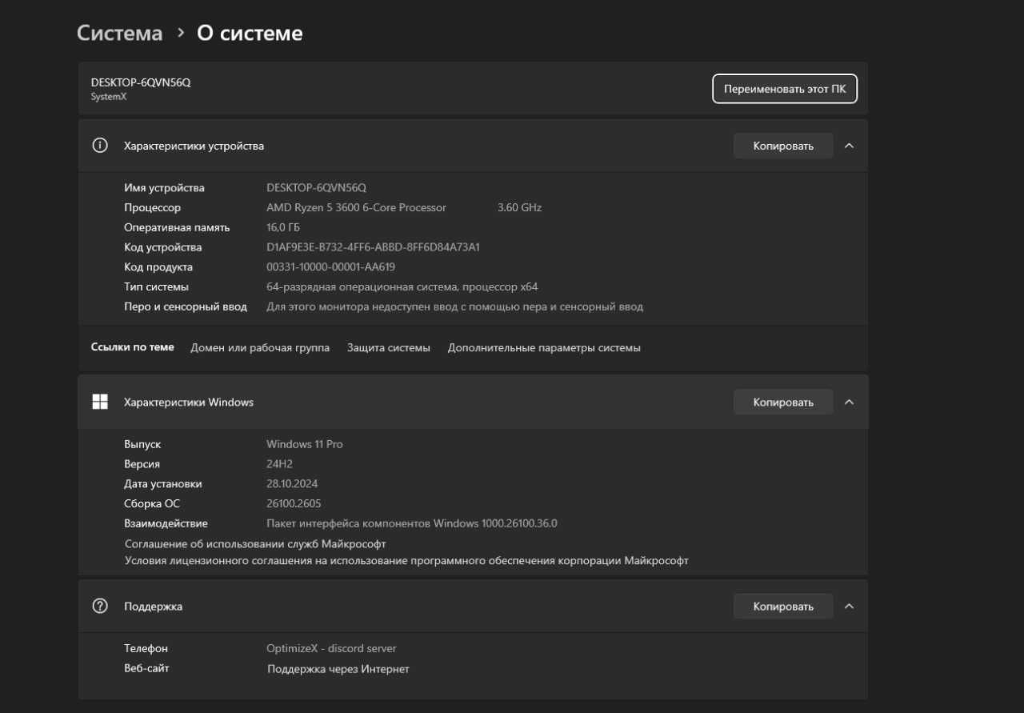1024x713 pixels.
Task: Click the Windows logo icon in Характеристики Windows
Action: point(100,402)
